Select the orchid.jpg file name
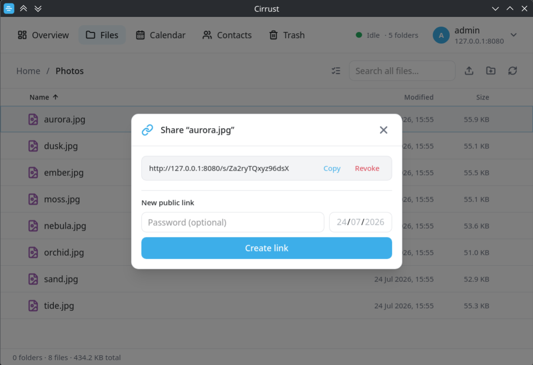Image resolution: width=533 pixels, height=365 pixels. click(x=64, y=252)
